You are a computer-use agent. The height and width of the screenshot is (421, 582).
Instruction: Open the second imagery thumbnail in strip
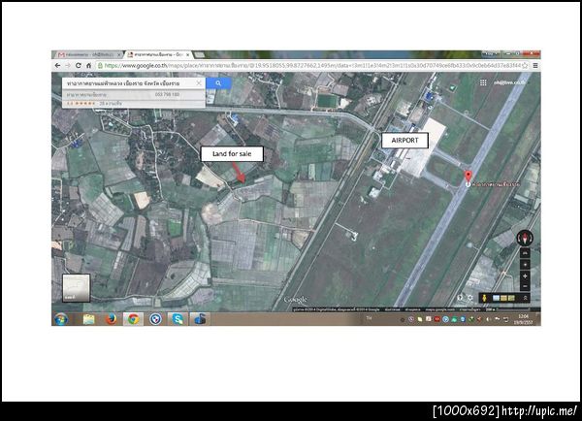[503, 298]
